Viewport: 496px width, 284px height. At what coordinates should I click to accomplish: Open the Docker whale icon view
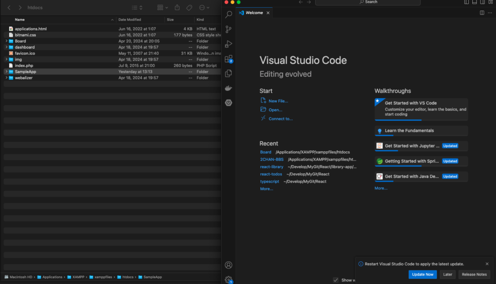coord(229,88)
